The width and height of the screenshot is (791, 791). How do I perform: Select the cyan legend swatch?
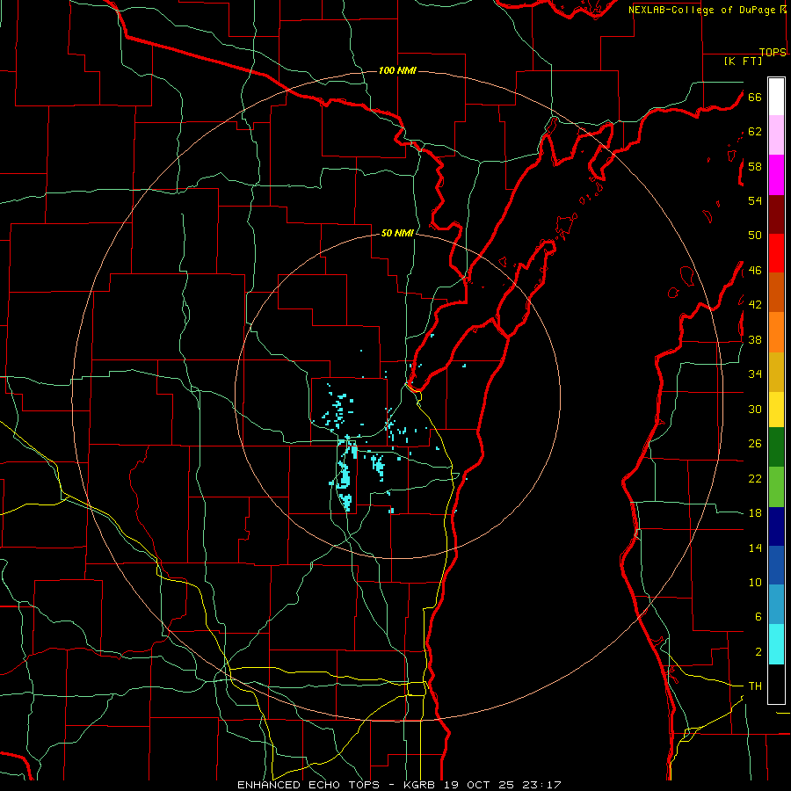click(776, 644)
